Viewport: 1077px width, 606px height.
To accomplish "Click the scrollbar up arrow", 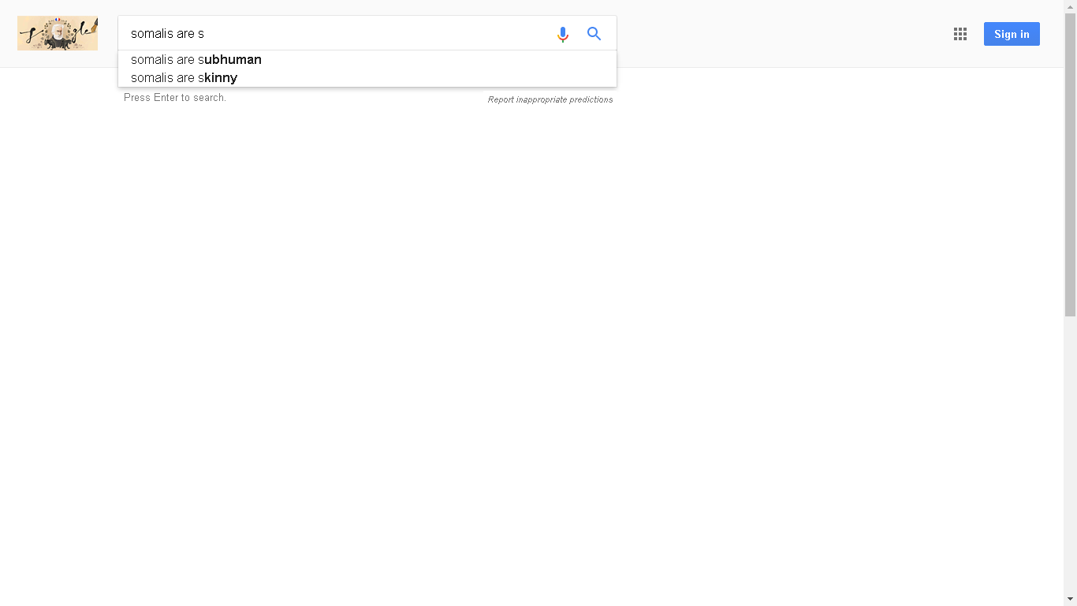I will (x=1070, y=6).
